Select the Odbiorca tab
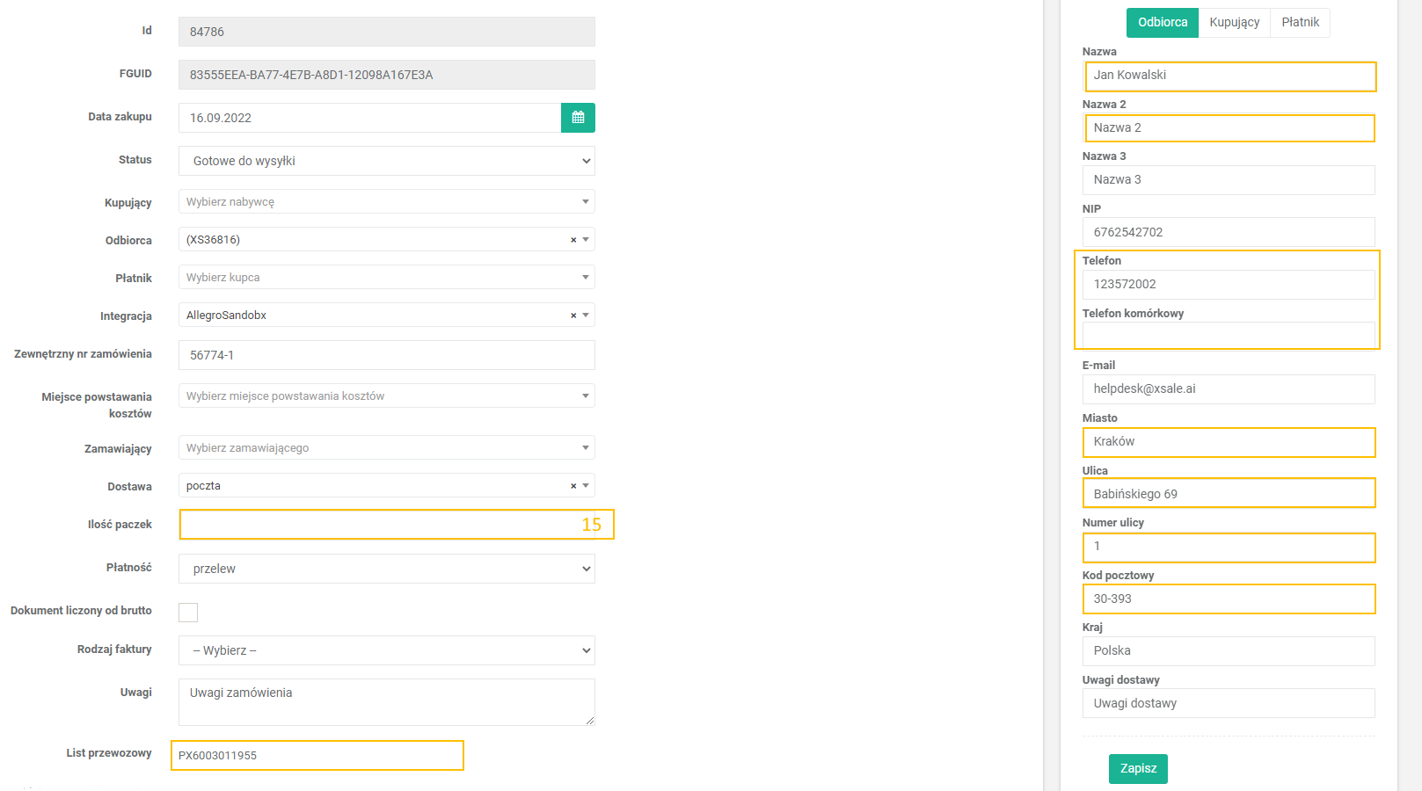Screen dimensions: 1422x791 (x=1162, y=23)
